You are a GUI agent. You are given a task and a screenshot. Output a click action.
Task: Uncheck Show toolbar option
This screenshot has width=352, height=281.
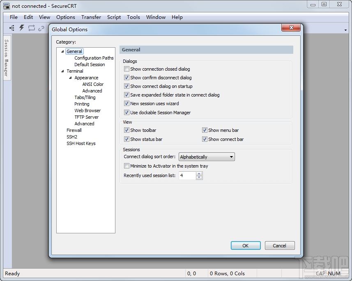[127, 130]
